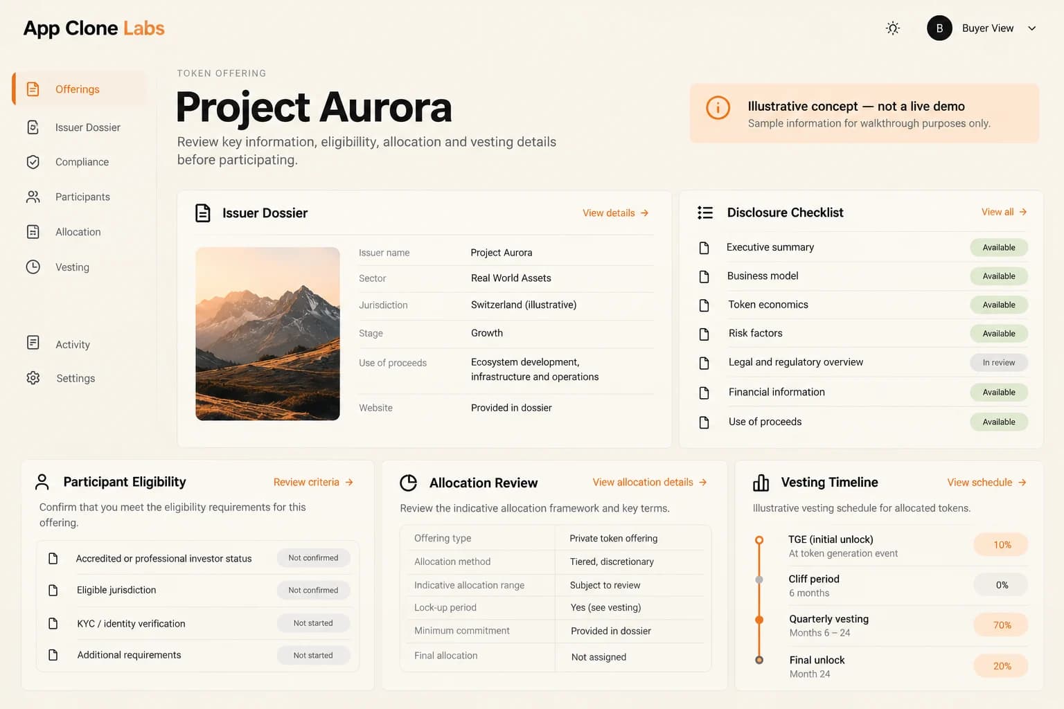Image resolution: width=1064 pixels, height=709 pixels.
Task: Toggle the sun light/dark theme icon
Action: tap(893, 28)
